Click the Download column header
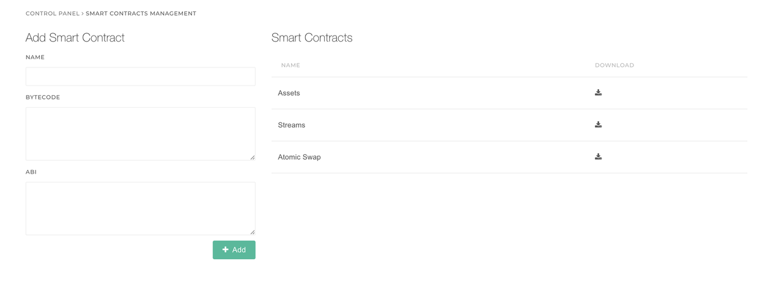Image resolution: width=773 pixels, height=296 pixels. (614, 65)
